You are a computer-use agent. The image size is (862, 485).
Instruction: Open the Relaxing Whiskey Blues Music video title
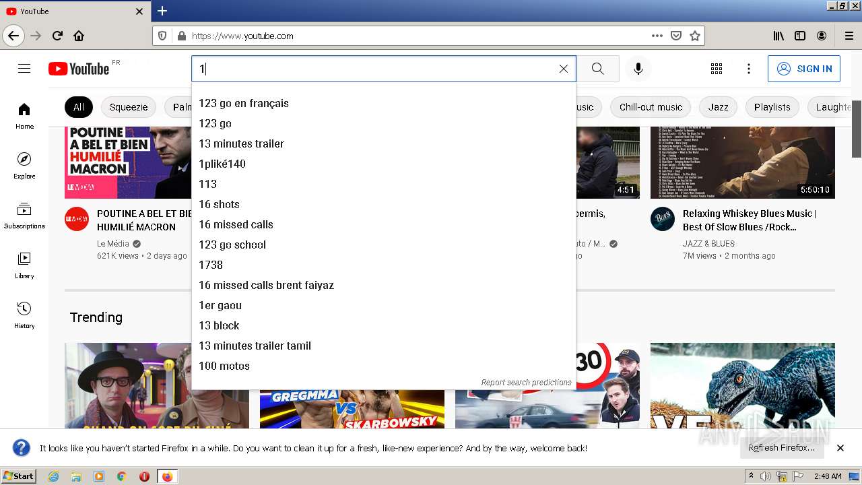coord(750,220)
